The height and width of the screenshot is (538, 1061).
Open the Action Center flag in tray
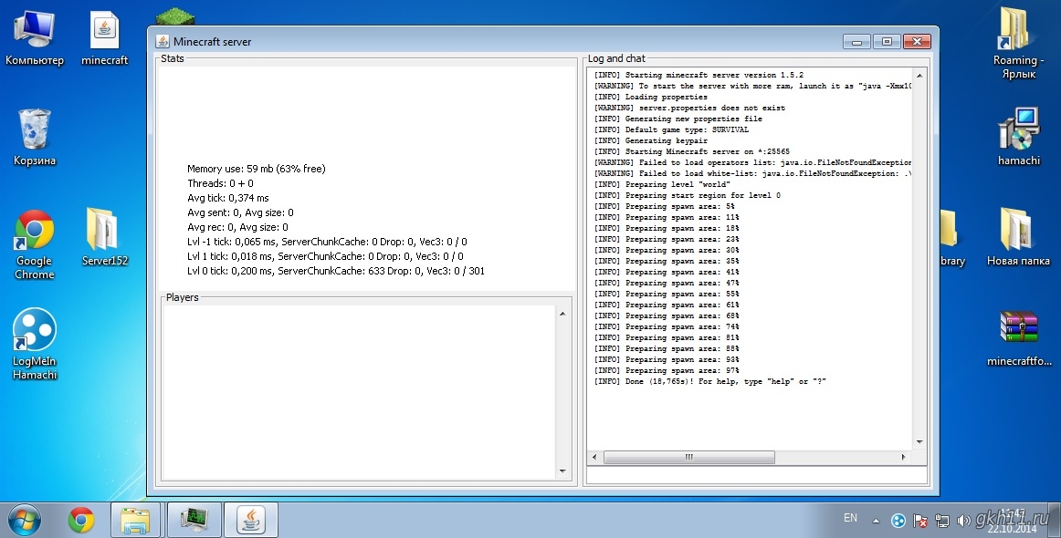919,521
